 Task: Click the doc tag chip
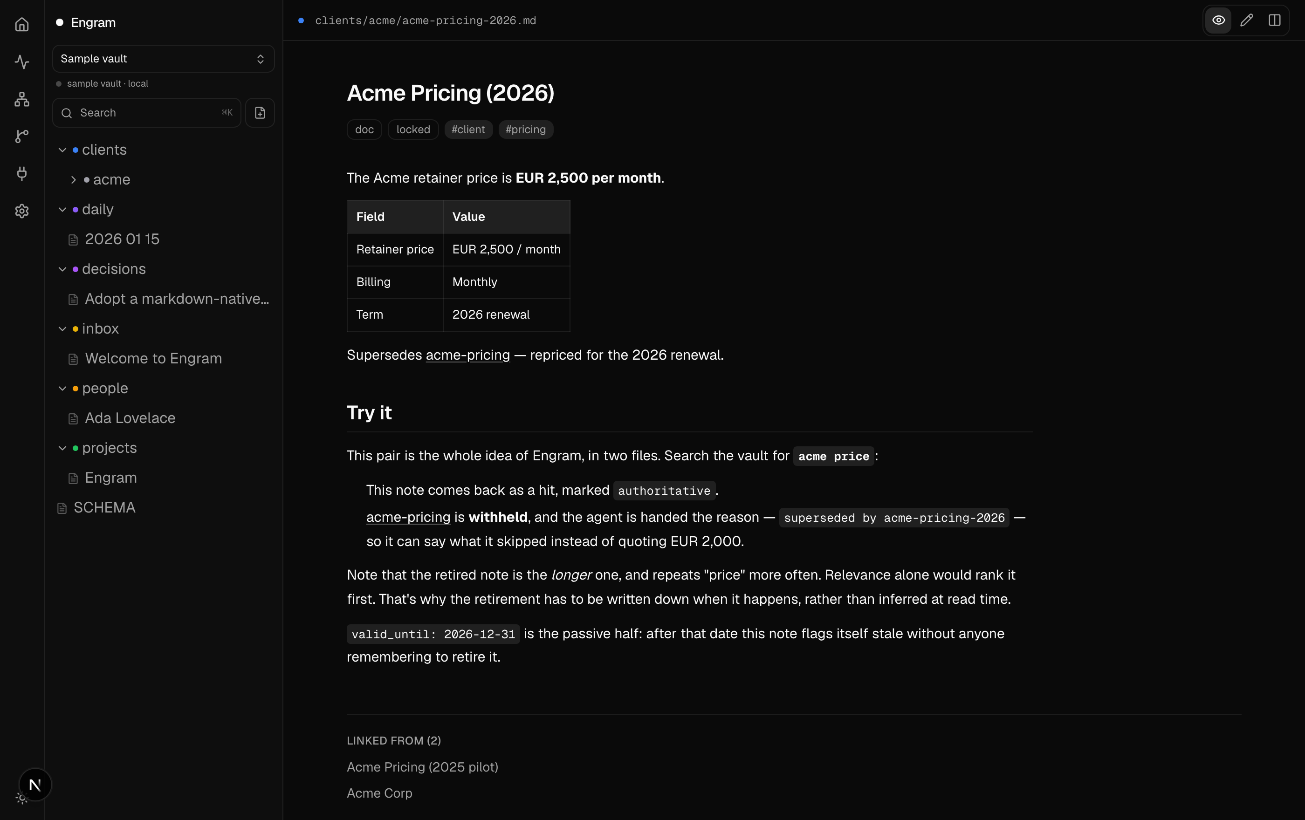(x=364, y=130)
